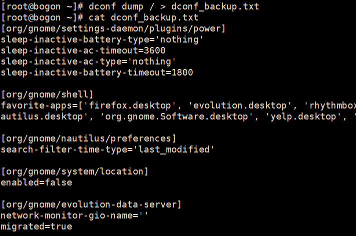
Task: Click the sleep-inactive-battery-timeout=1800 line
Action: pyautogui.click(x=97, y=72)
